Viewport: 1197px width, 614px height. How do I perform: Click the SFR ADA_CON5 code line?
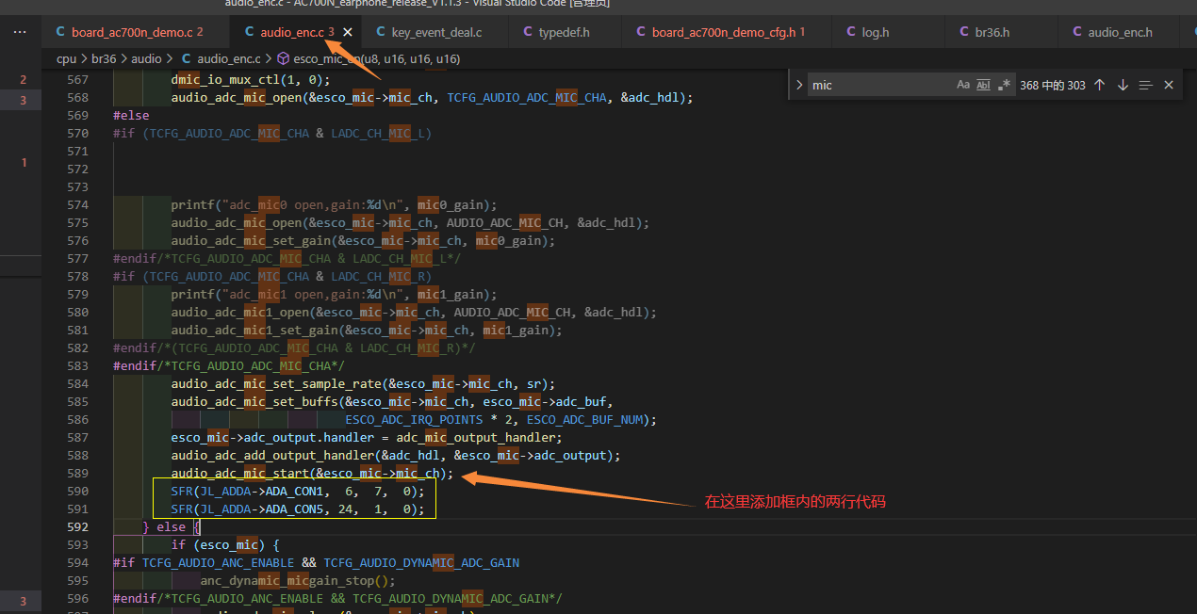pyautogui.click(x=298, y=509)
